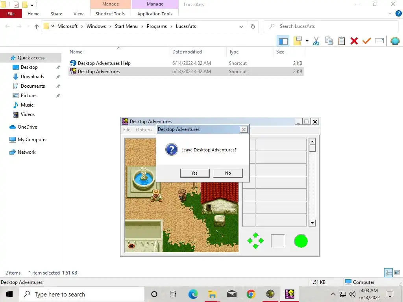Expand the address bar history dropdown
The width and height of the screenshot is (403, 302).
(x=241, y=26)
